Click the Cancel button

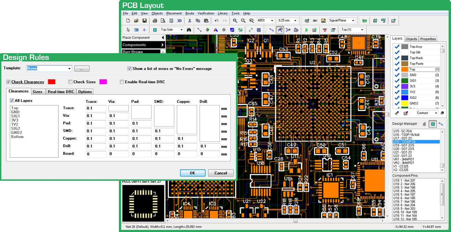point(221,173)
